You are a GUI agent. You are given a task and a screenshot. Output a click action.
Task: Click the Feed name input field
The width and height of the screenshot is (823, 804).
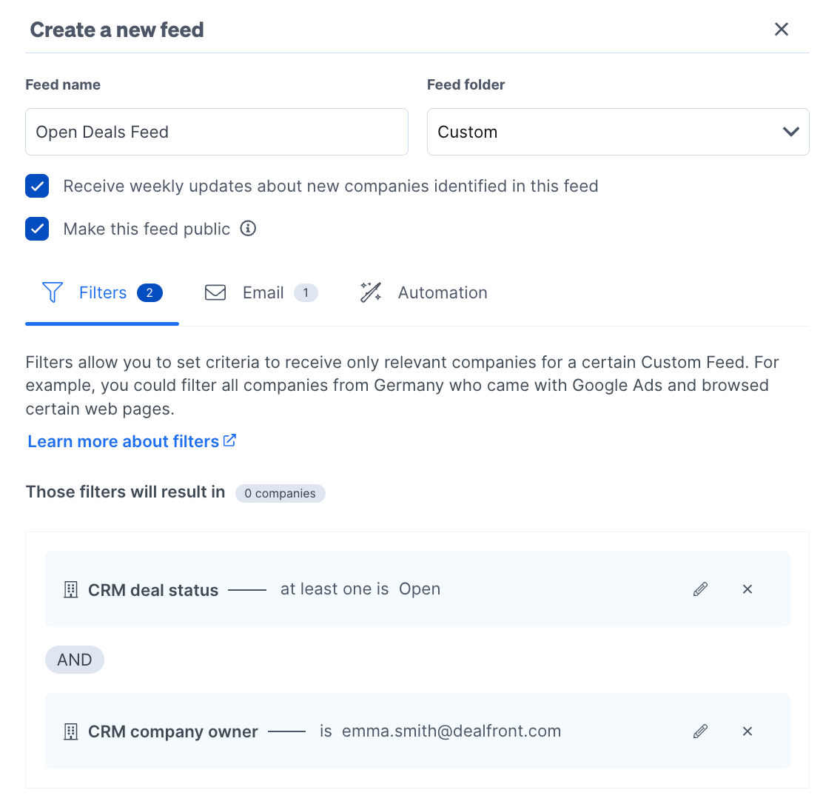tap(217, 131)
